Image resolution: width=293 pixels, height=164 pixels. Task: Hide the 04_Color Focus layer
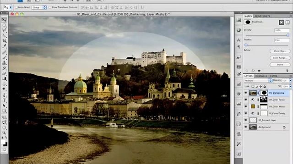[246, 100]
